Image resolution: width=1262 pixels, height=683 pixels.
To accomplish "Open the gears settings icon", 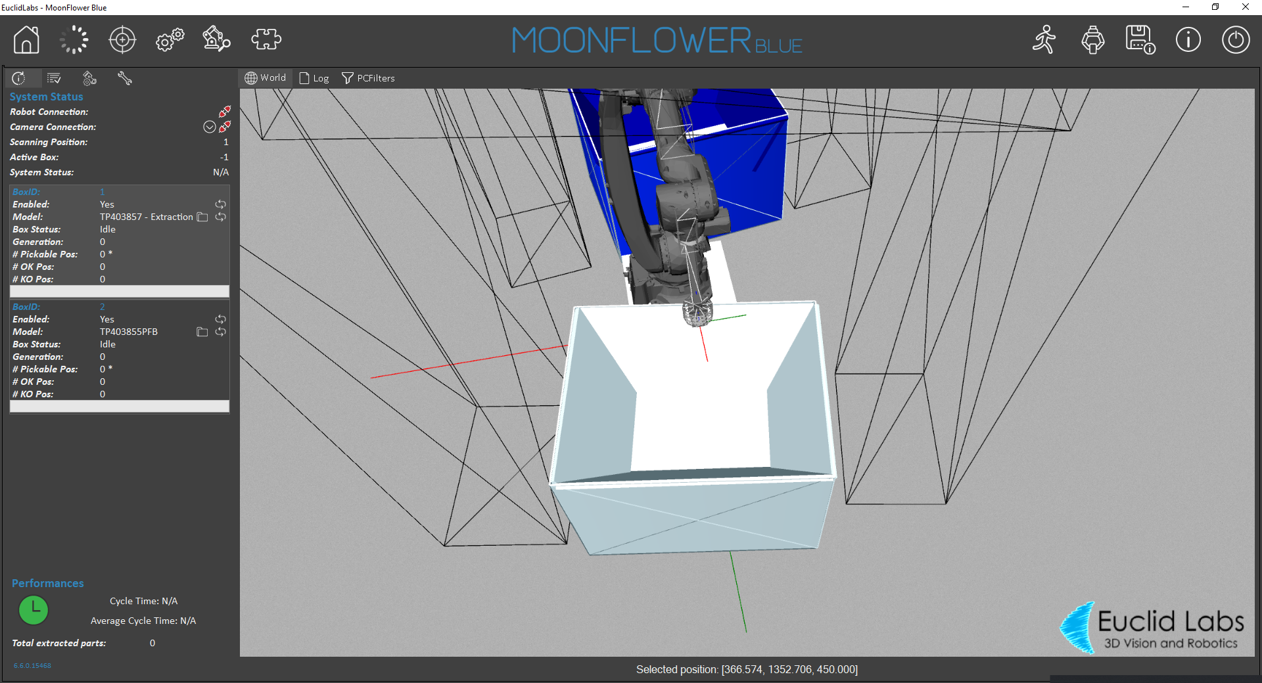I will (170, 39).
